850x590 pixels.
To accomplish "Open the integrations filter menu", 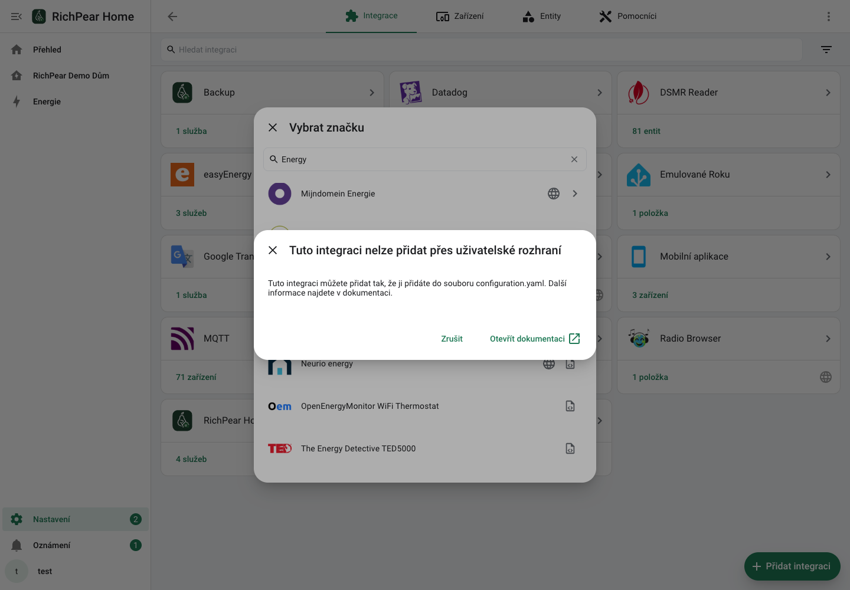I will tap(826, 50).
